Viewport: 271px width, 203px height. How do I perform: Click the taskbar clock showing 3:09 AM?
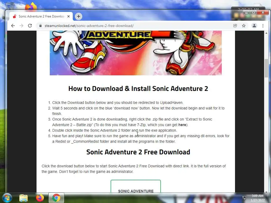point(258,198)
